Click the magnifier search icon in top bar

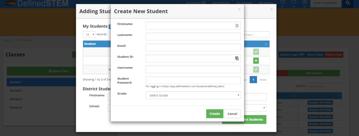pyautogui.click(x=348, y=3)
